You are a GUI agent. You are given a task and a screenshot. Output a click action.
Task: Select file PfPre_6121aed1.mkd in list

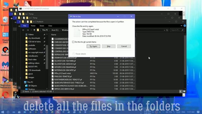tap(62, 73)
